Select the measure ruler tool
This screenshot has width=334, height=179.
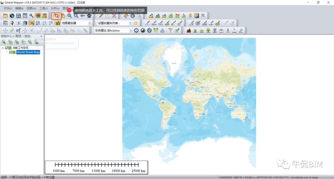point(126,16)
